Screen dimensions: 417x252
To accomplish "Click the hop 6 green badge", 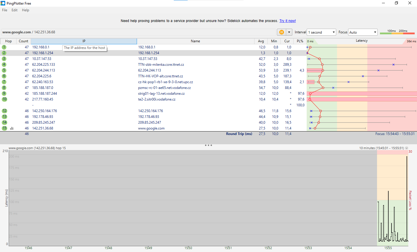I will [x=4, y=76].
